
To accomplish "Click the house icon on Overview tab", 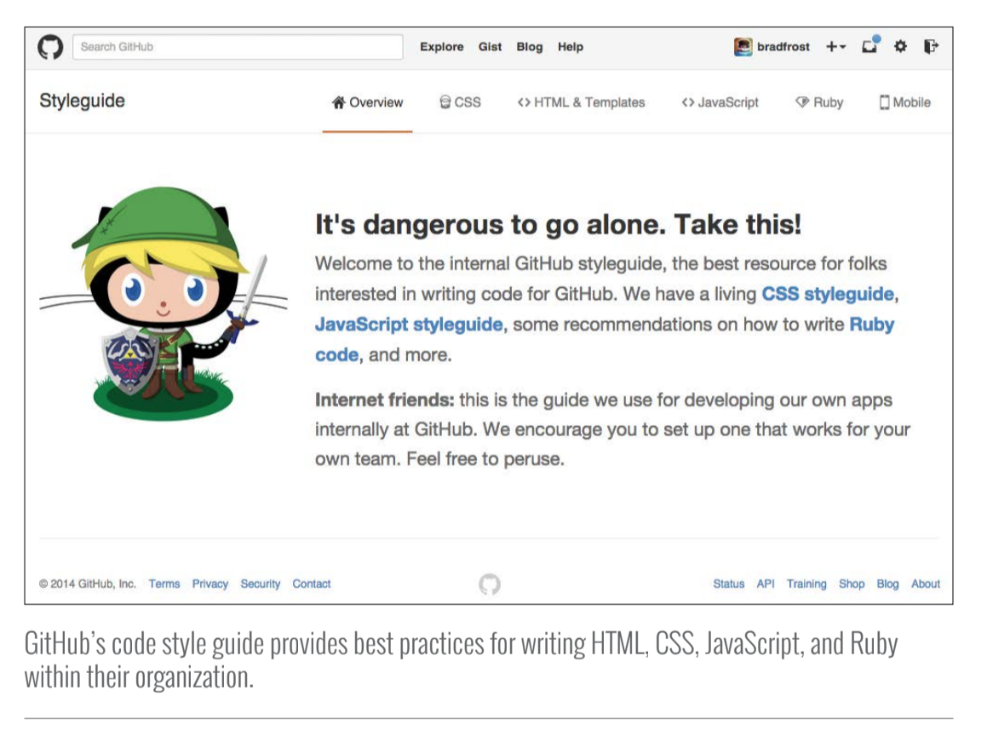I will (339, 102).
